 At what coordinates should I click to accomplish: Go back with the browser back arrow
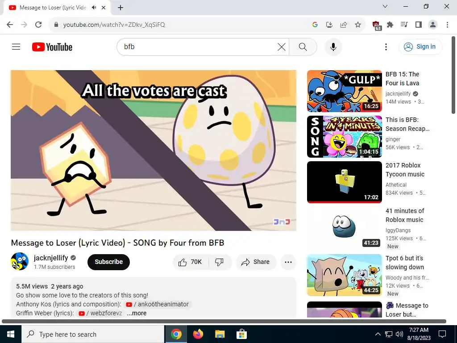[10, 25]
